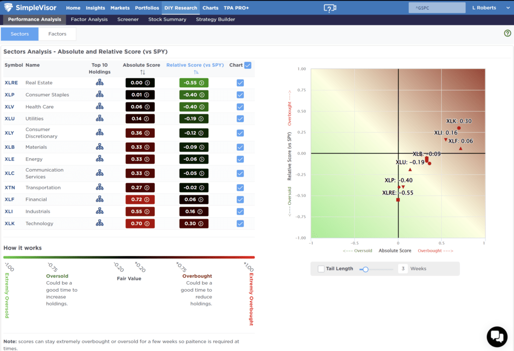514x351 pixels.
Task: Open Top 10 Holdings icon for Real Estate
Action: click(x=99, y=83)
